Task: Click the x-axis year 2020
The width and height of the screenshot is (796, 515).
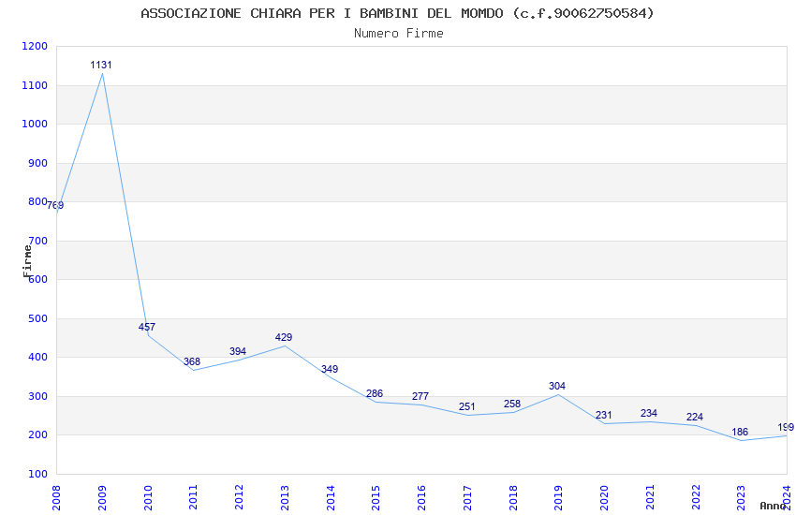Action: (x=605, y=497)
